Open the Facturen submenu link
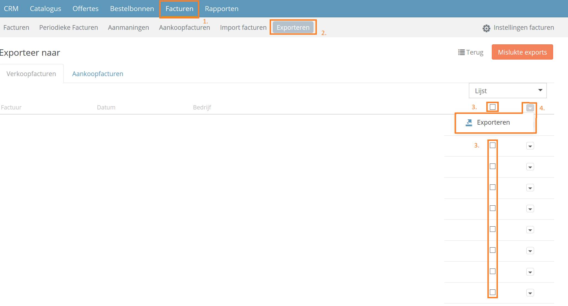The width and height of the screenshot is (568, 306). (16, 28)
